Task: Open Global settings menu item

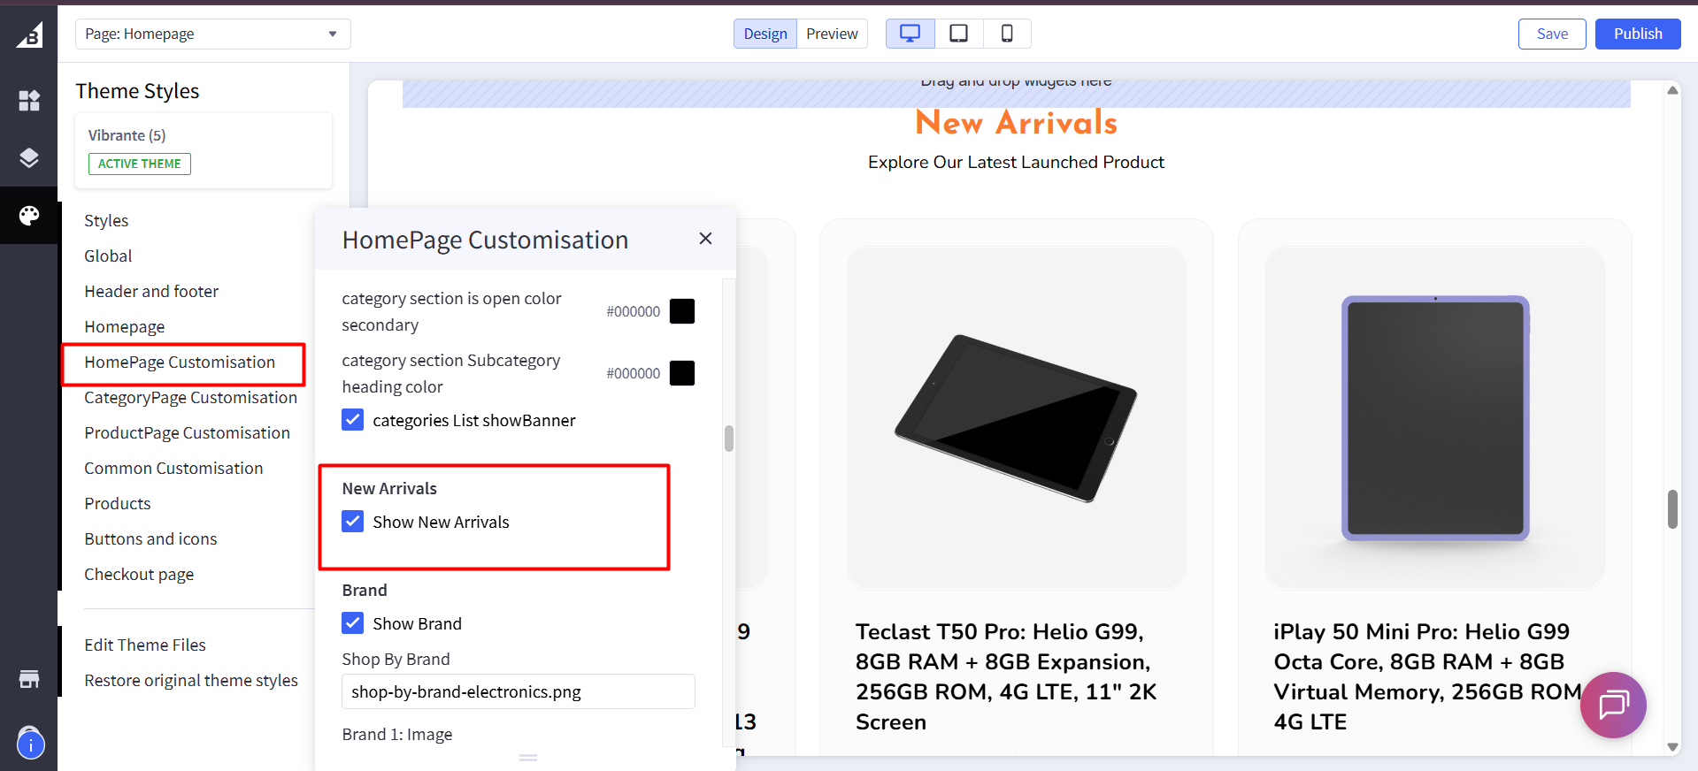Action: tap(108, 256)
